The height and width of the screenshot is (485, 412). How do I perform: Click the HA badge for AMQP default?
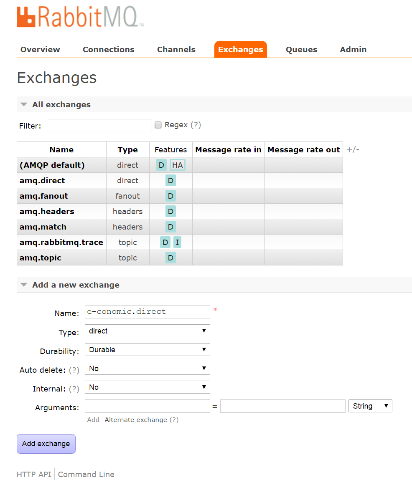pyautogui.click(x=177, y=165)
